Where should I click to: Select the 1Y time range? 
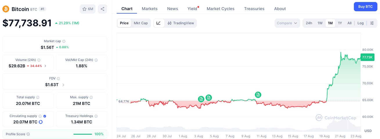(x=340, y=23)
